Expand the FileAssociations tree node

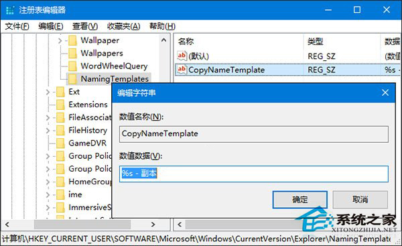pos(48,117)
